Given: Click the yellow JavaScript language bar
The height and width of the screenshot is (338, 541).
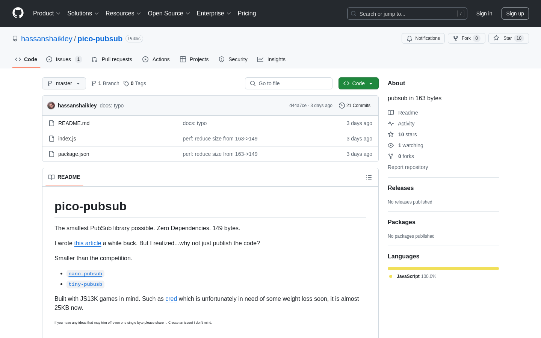Looking at the screenshot, I should [443, 269].
